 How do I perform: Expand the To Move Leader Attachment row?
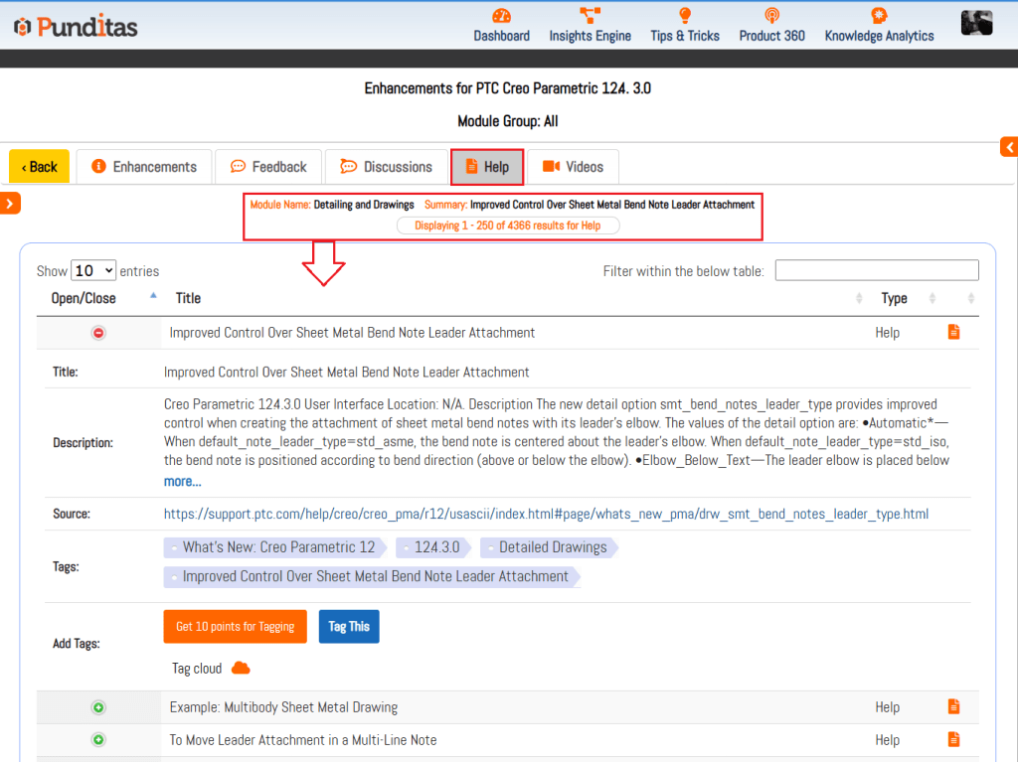(98, 740)
